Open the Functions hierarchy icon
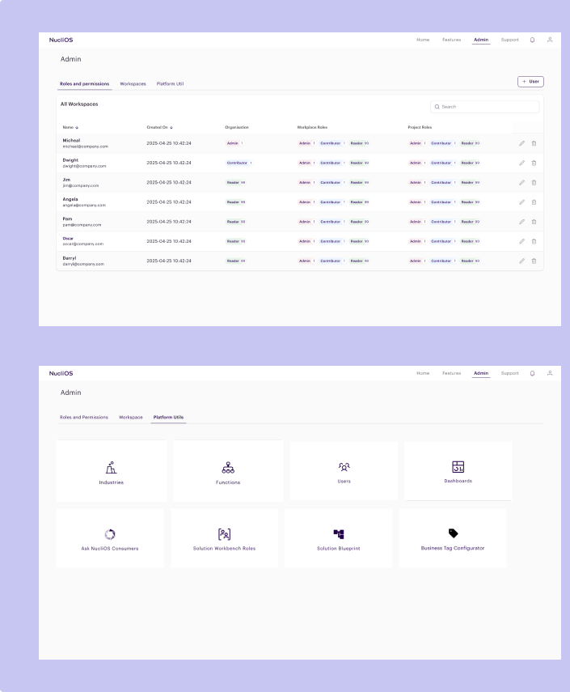This screenshot has width=570, height=692. pos(228,467)
